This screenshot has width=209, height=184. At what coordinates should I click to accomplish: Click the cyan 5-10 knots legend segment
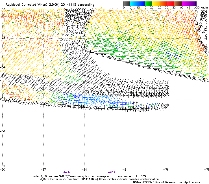tap(134, 3)
